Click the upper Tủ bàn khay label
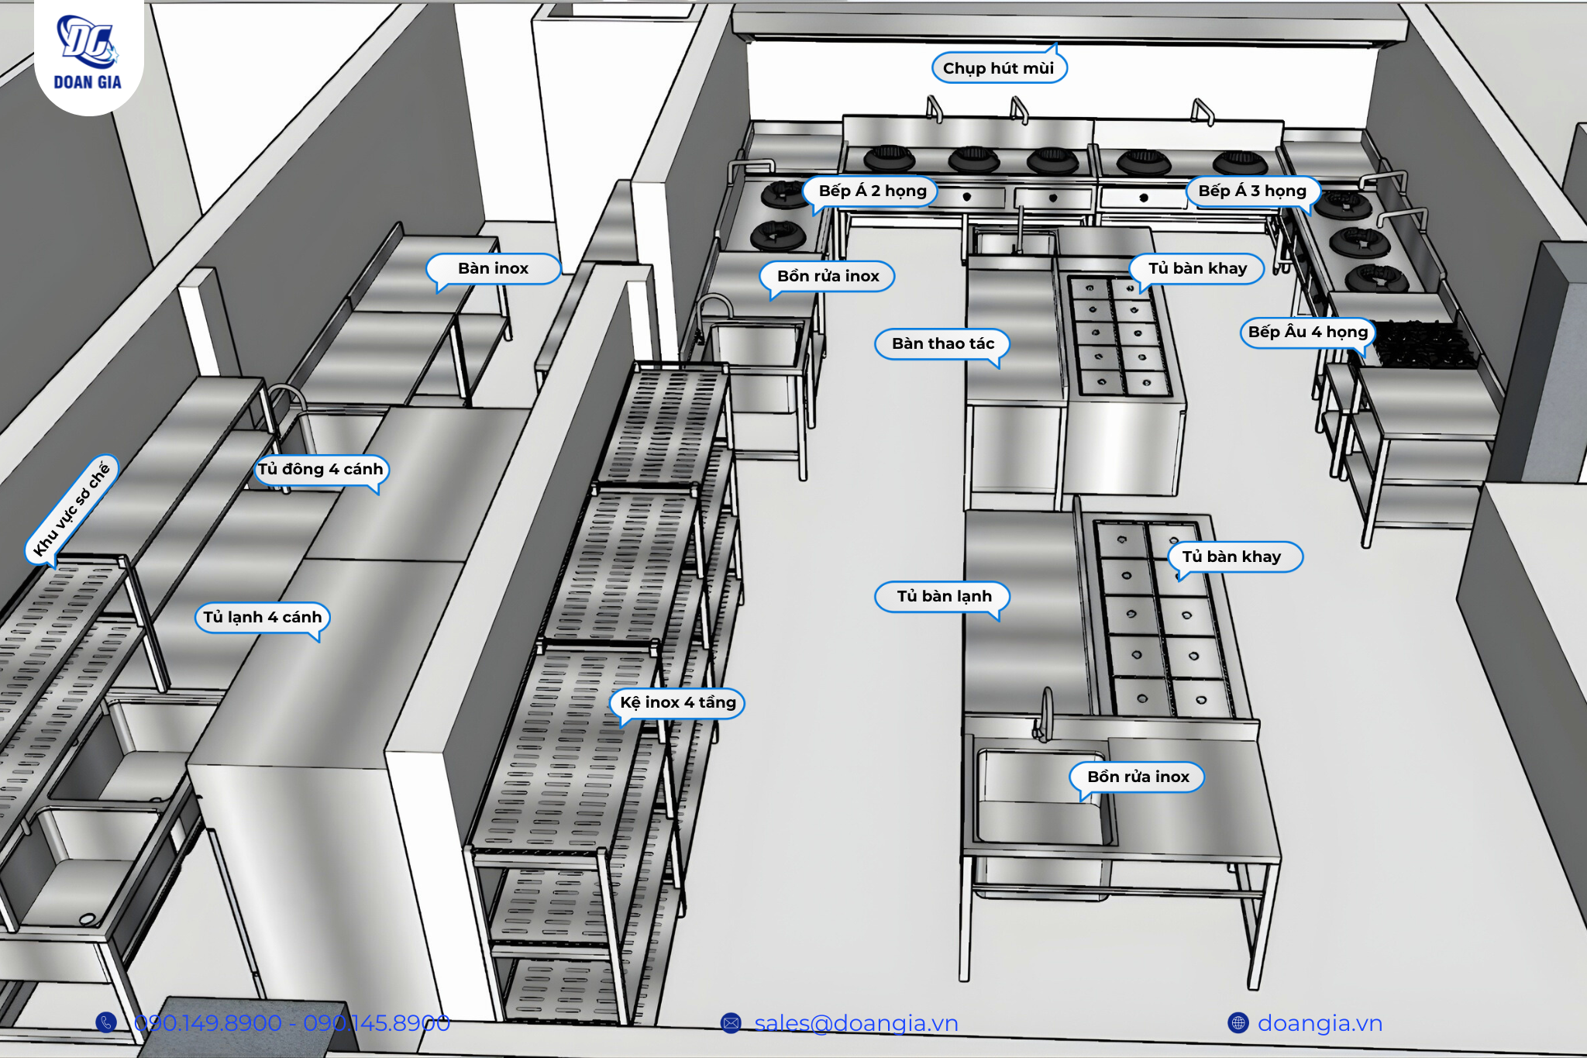 tap(1197, 268)
